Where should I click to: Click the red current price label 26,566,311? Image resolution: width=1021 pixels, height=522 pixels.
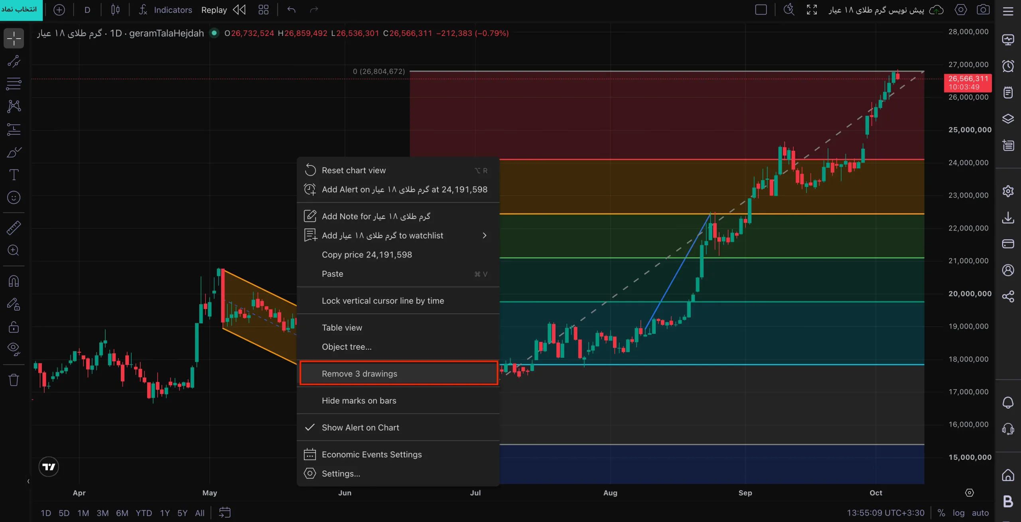pyautogui.click(x=968, y=83)
